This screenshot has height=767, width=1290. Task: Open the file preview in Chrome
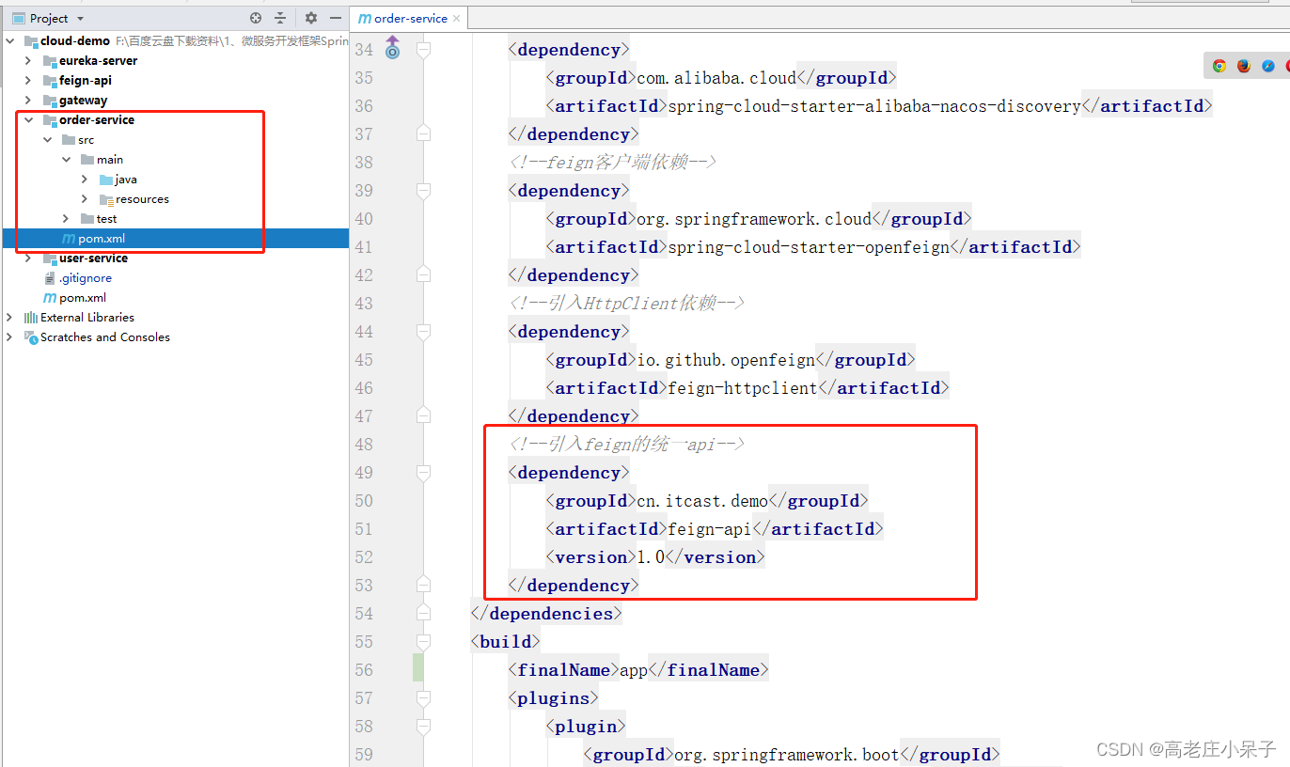[1219, 66]
